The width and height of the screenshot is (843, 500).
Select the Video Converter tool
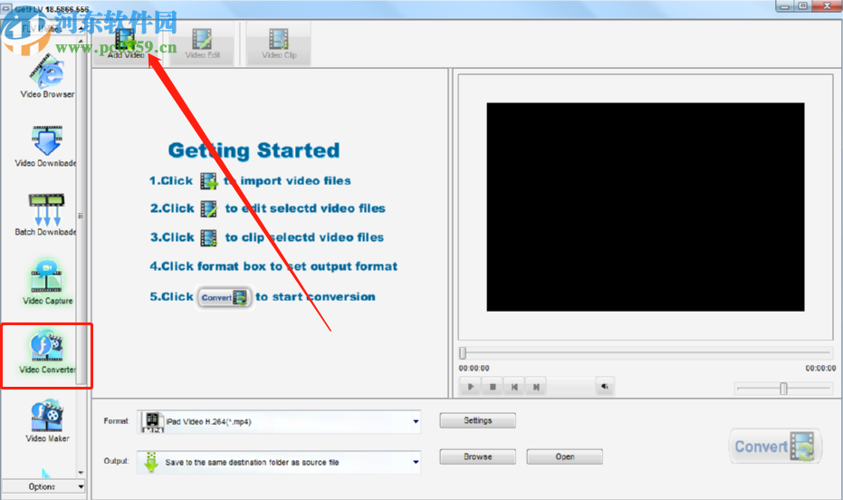(x=47, y=352)
